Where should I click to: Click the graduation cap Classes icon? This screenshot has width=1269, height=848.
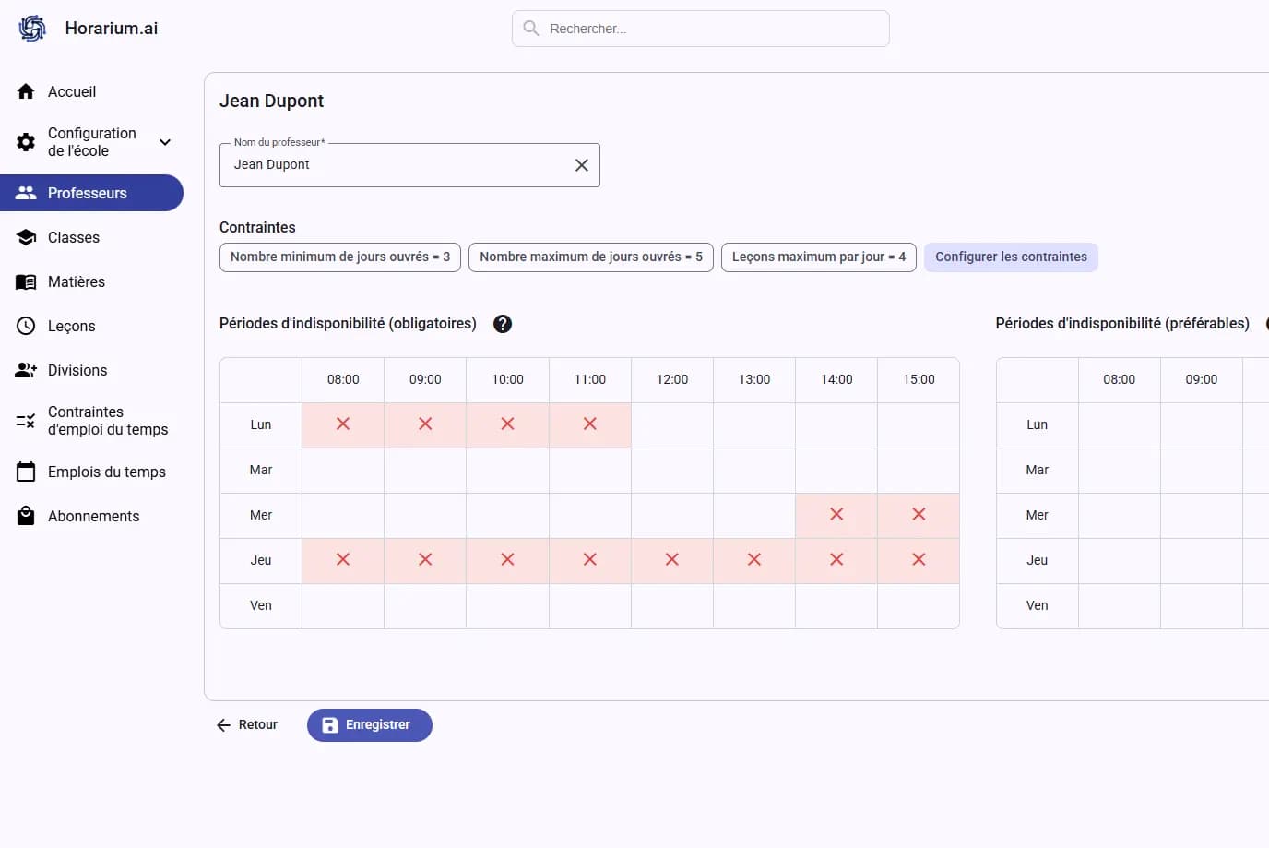coord(26,237)
